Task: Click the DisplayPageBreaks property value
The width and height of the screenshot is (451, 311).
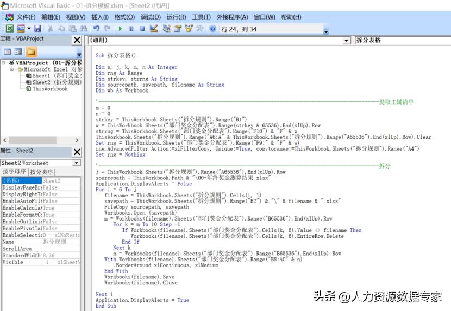Action: tap(61, 187)
